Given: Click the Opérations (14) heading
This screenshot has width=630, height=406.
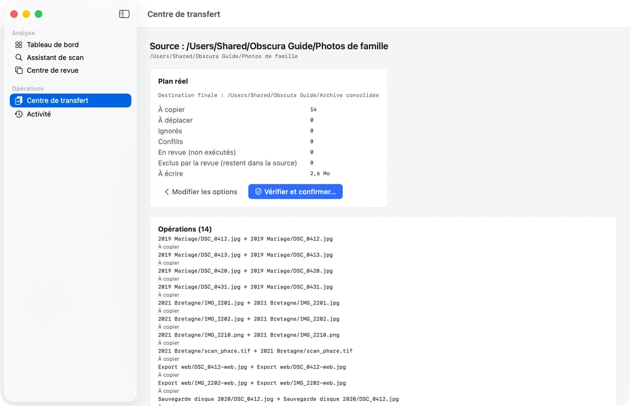Looking at the screenshot, I should (185, 229).
